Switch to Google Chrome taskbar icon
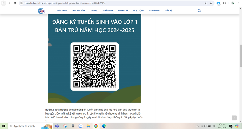242x129 pixels. click(96, 126)
